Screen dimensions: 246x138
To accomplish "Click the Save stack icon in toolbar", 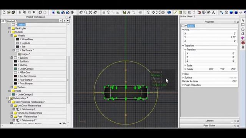I will click(x=13, y=12).
